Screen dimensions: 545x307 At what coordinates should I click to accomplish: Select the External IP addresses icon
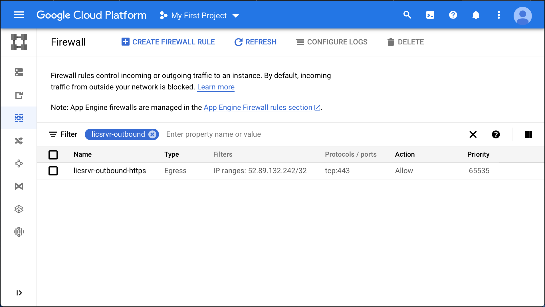pyautogui.click(x=19, y=95)
